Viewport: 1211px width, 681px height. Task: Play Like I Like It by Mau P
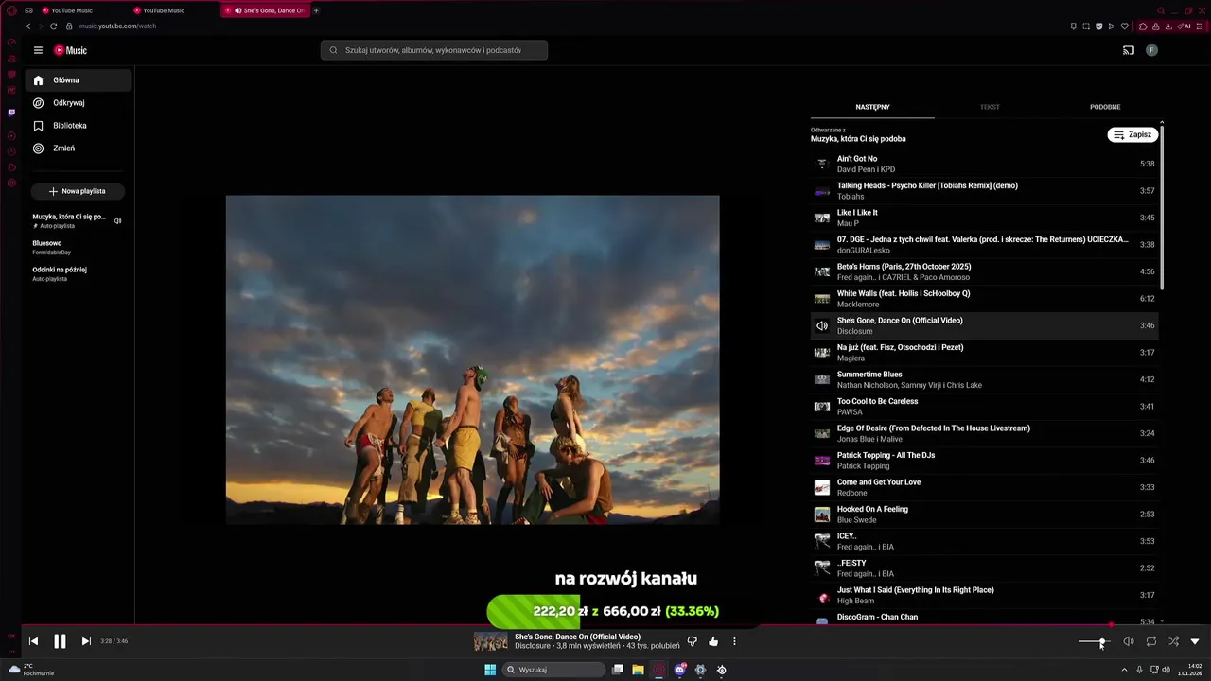pos(984,218)
